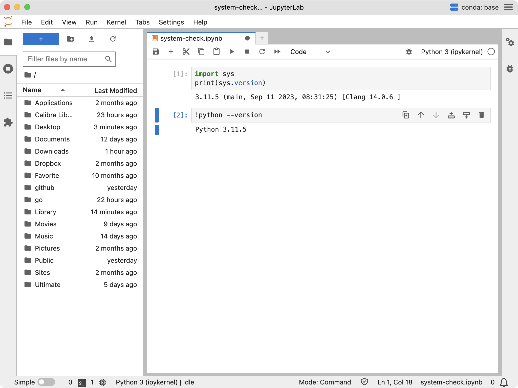Open the Code cell type dropdown
This screenshot has width=518, height=388.
310,52
